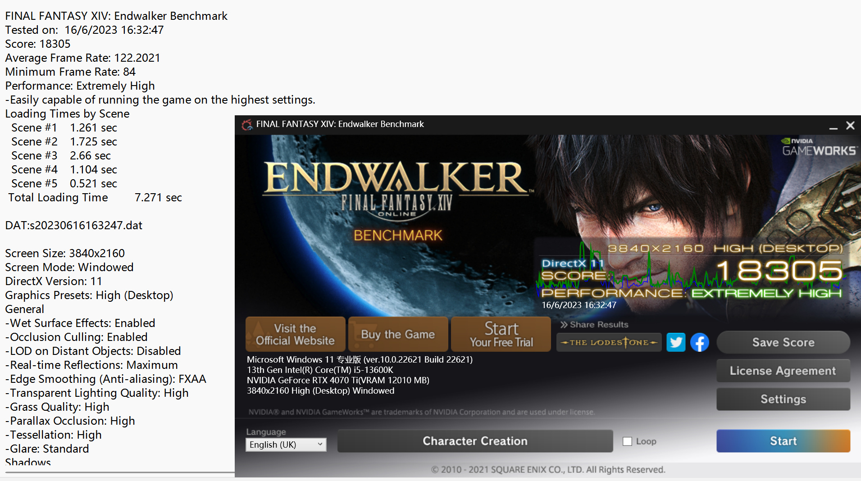The height and width of the screenshot is (481, 861).
Task: Click the NVIDIA GeForce RTX 4070 Ti info line
Action: (338, 381)
